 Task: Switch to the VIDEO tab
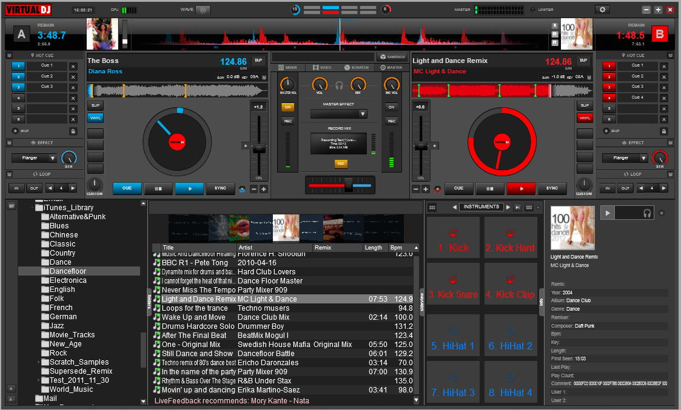(322, 68)
